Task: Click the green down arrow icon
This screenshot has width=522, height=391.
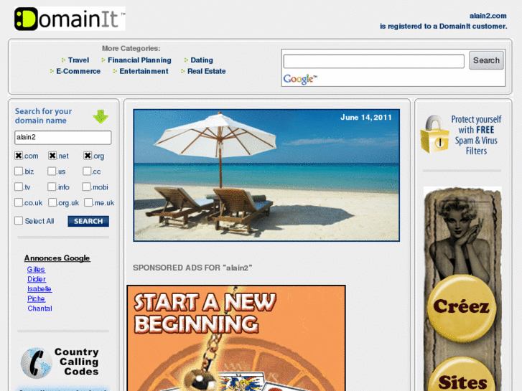Action: point(101,116)
